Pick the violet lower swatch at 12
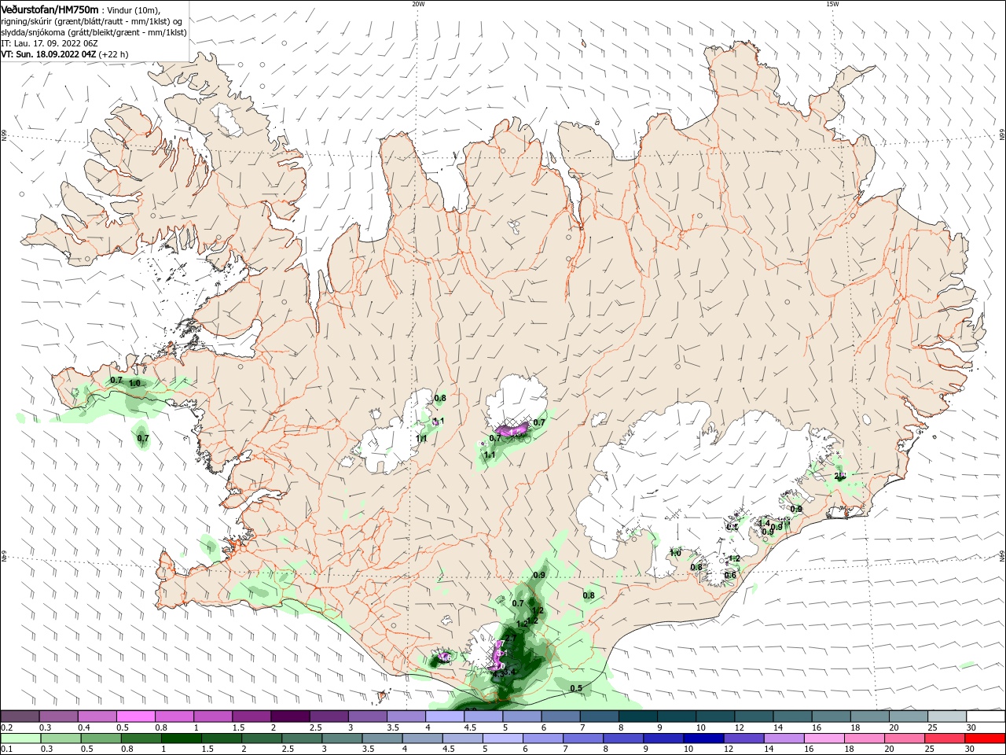The width and height of the screenshot is (1006, 755). 743,738
